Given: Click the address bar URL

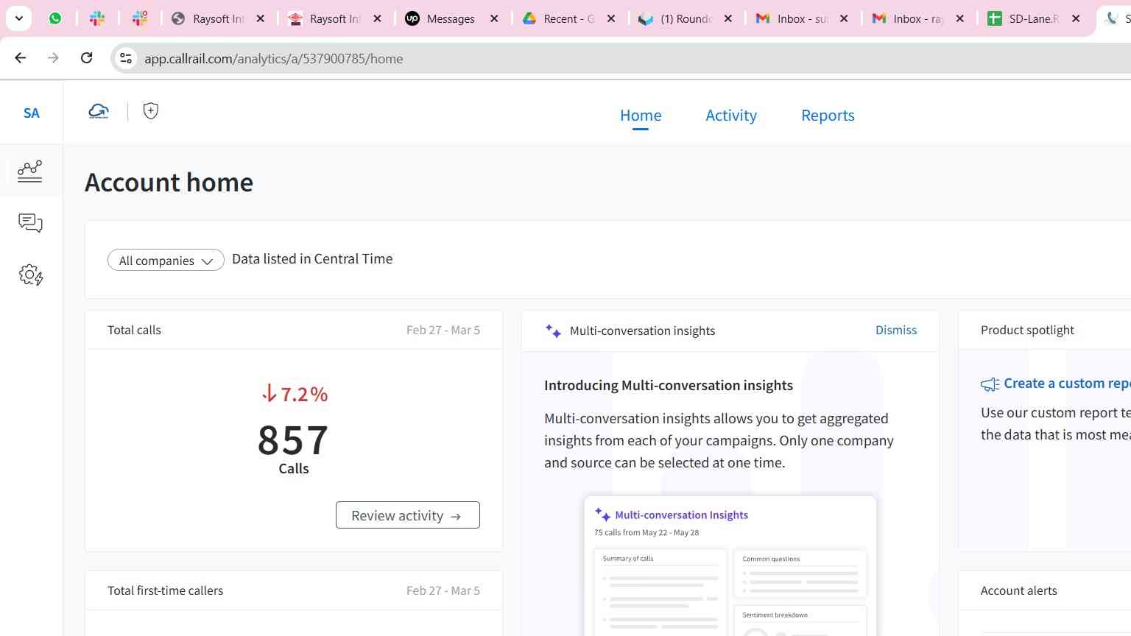Looking at the screenshot, I should pos(274,59).
